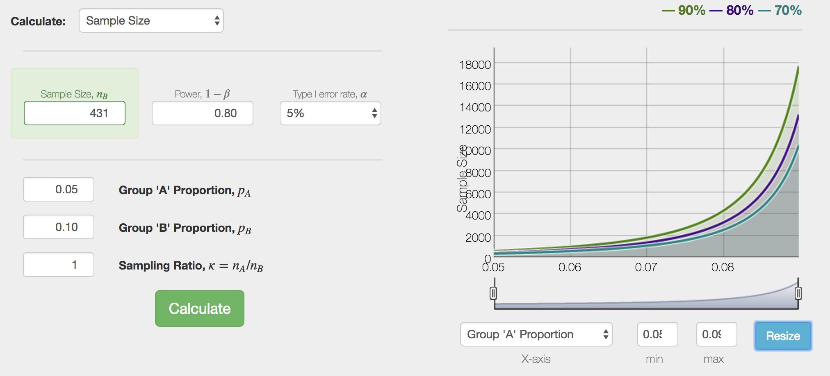Click the Sample Size input field

(x=75, y=113)
